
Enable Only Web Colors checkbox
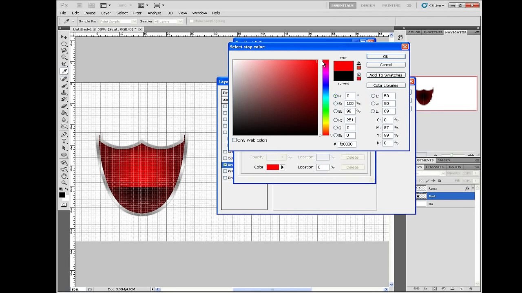pos(234,140)
